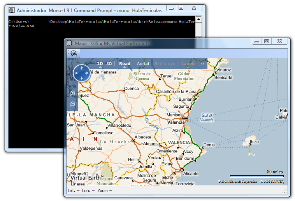The image size is (295, 201).
Task: Click Alicante label on map
Action: [x=191, y=173]
